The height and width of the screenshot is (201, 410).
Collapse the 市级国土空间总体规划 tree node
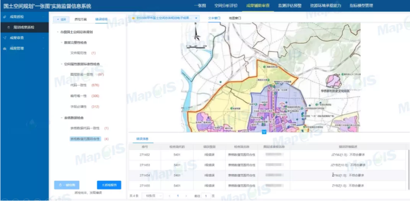pyautogui.click(x=58, y=32)
